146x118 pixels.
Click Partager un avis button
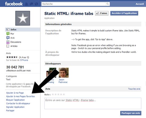(x=131, y=113)
